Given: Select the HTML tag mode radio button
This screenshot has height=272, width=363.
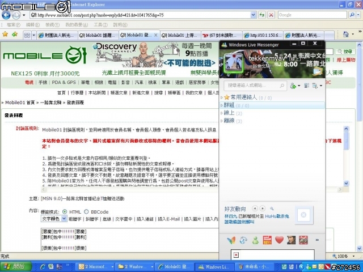Looking at the screenshot, I should [65, 211].
